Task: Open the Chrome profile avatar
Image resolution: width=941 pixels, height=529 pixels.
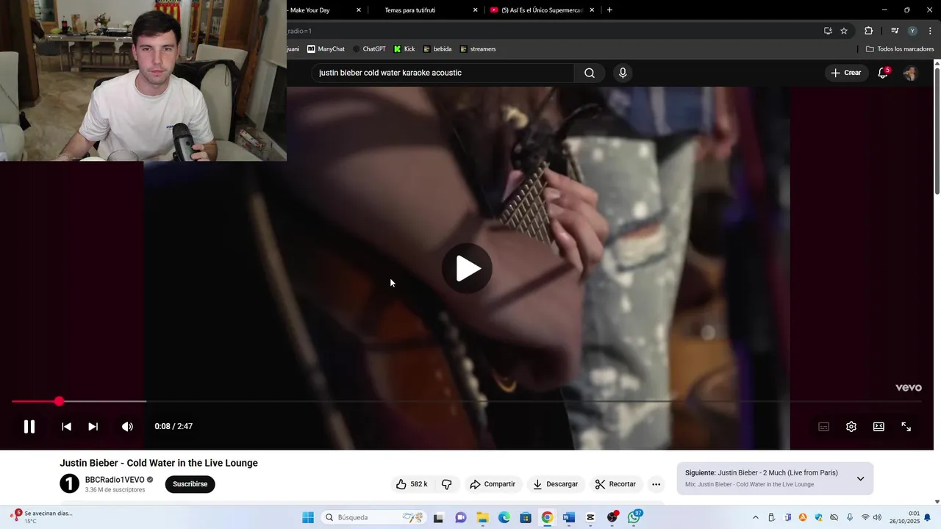Action: 912,31
